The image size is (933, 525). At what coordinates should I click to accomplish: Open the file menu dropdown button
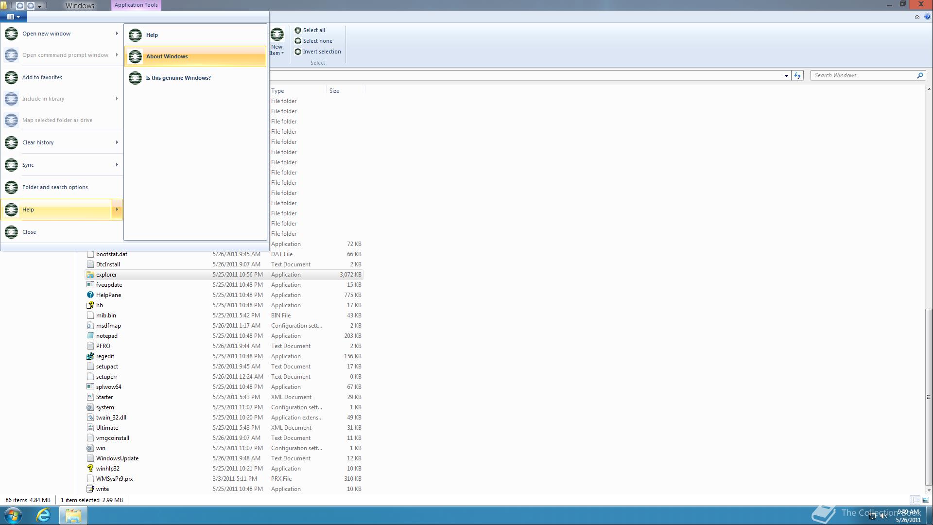point(14,17)
